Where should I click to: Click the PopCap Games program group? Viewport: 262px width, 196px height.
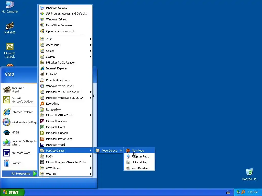65,151
